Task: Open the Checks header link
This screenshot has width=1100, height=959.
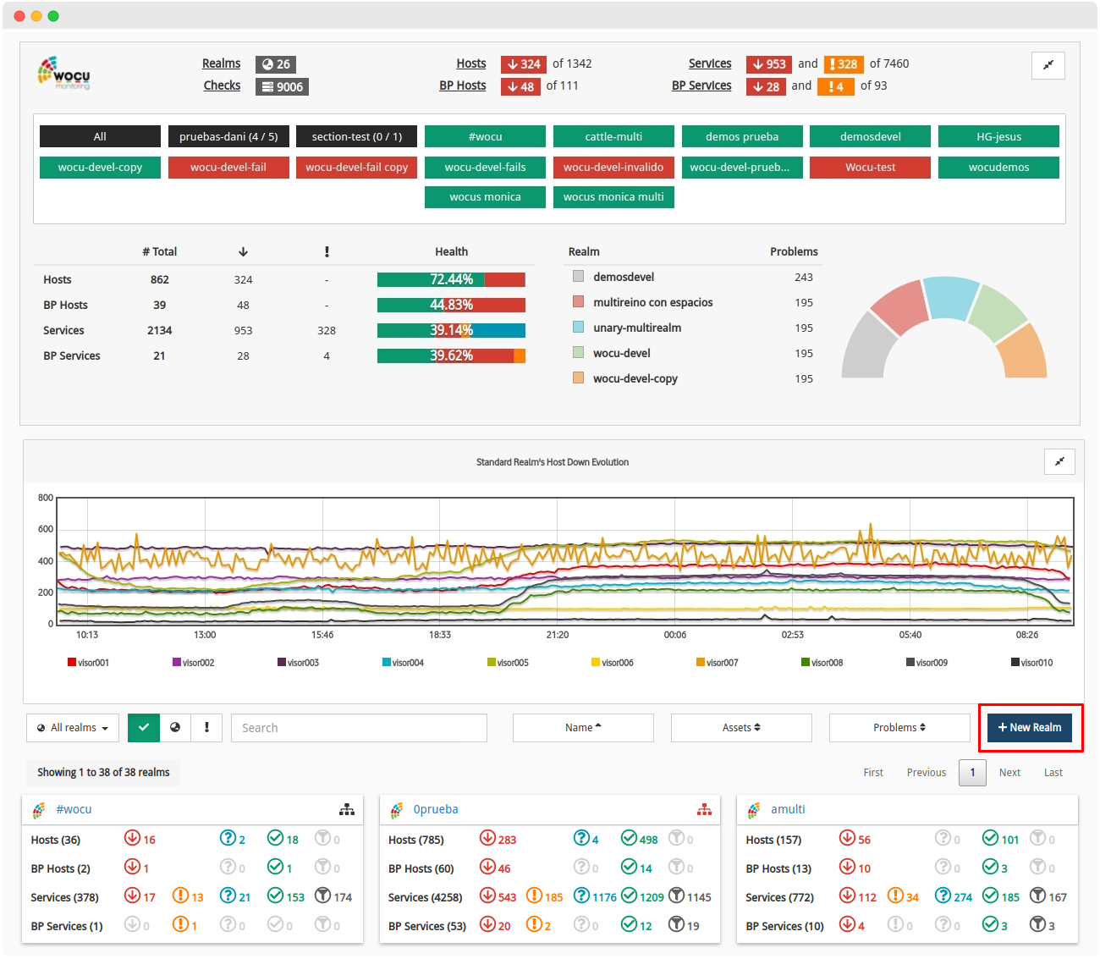Action: tap(222, 85)
